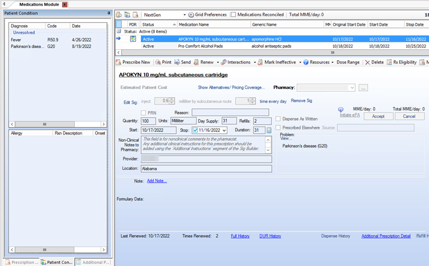Viewport: 429px width, 266px height.
Task: Click medications grid horizontal scrollbar
Action: (272, 52)
